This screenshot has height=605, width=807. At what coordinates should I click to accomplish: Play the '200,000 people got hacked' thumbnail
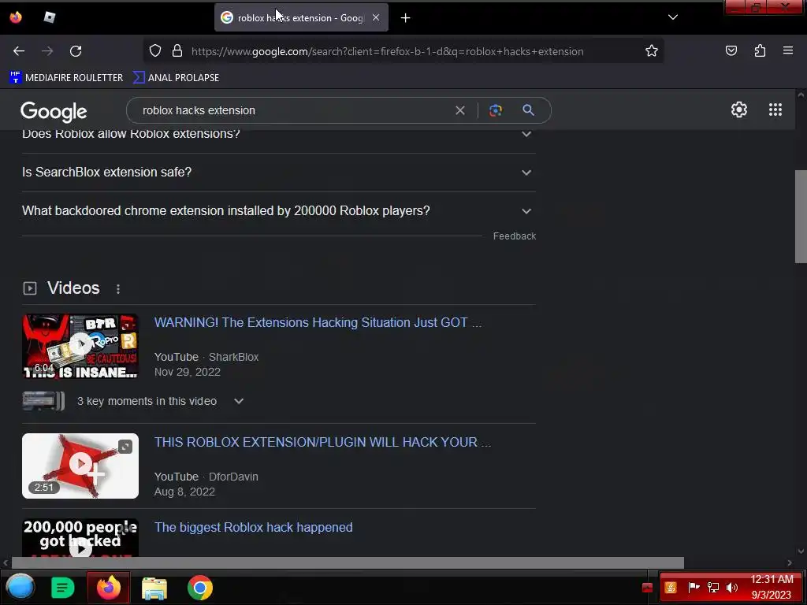(80, 537)
